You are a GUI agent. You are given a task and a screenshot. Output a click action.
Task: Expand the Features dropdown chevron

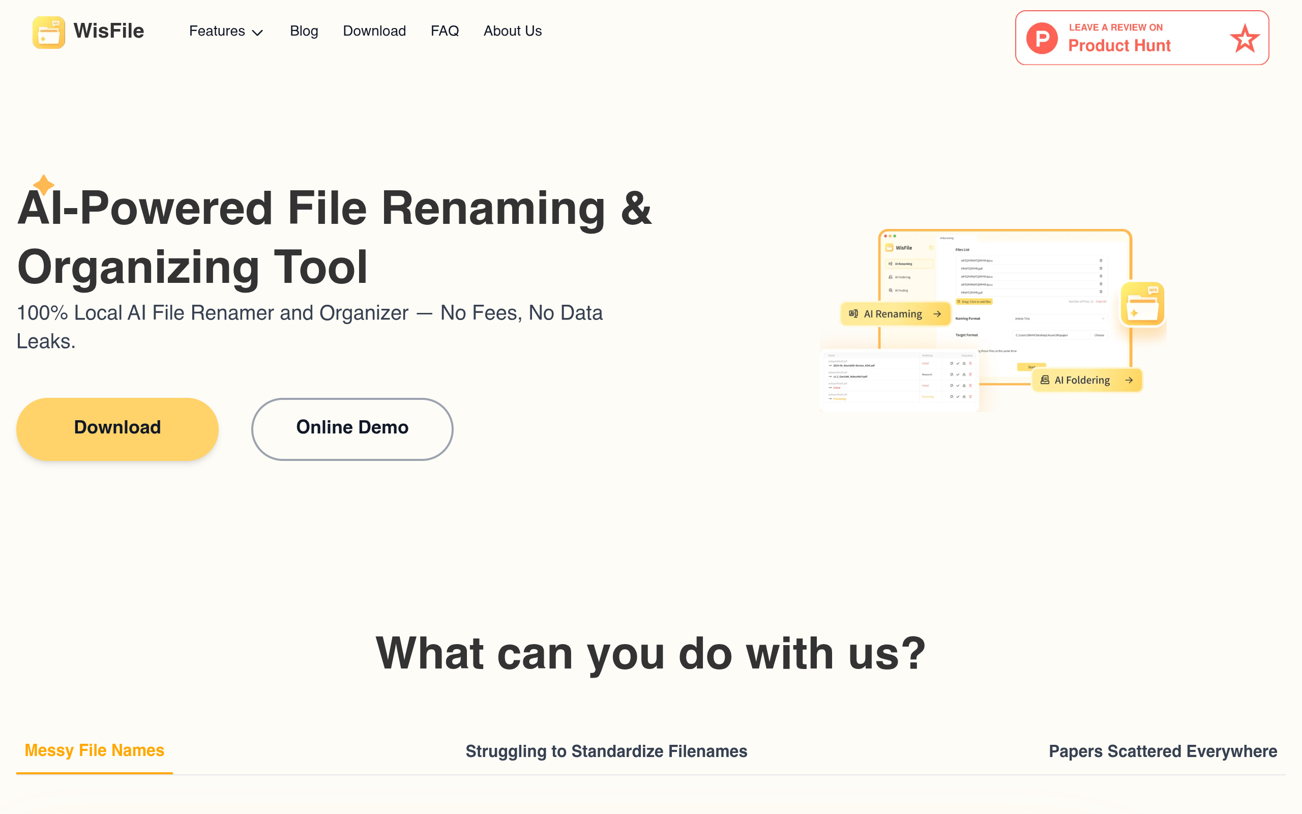tap(258, 32)
